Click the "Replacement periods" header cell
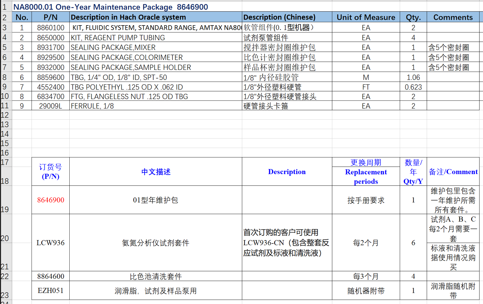Image resolution: width=483 pixels, height=304 pixels. click(x=366, y=176)
